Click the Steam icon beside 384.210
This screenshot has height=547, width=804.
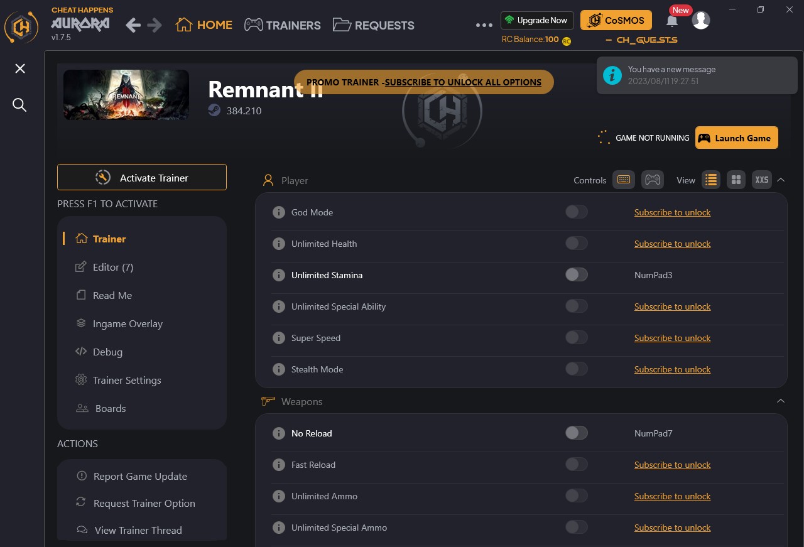click(x=214, y=111)
